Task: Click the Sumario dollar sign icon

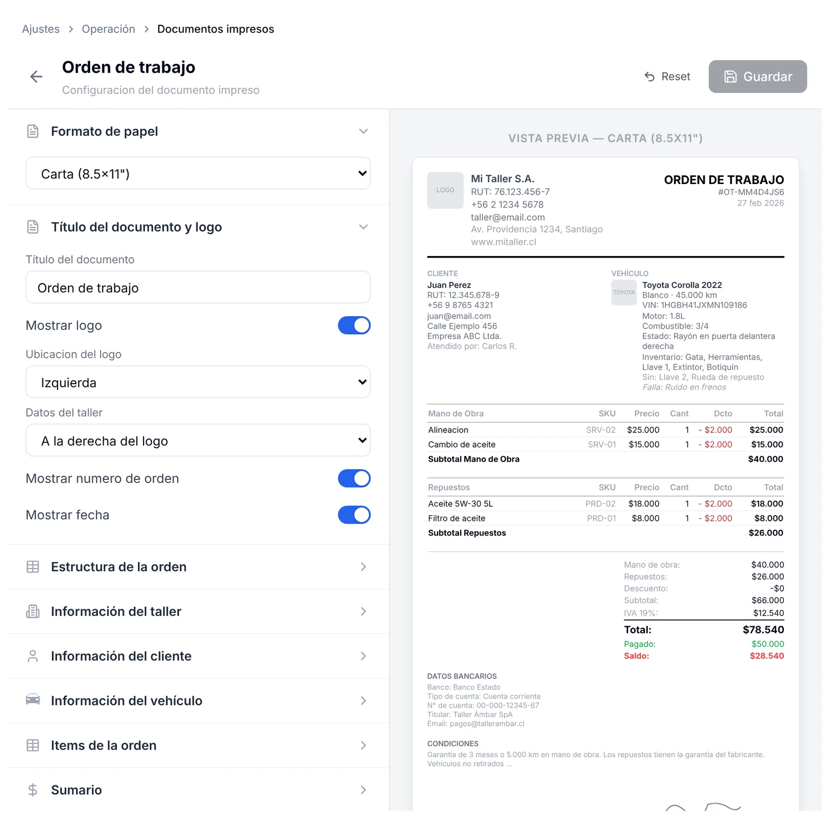Action: click(x=33, y=789)
